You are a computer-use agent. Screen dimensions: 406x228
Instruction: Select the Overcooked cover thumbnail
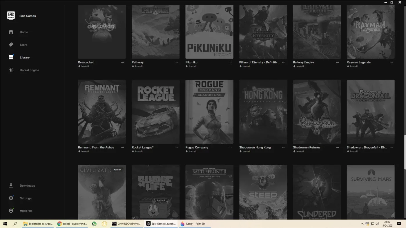click(x=102, y=32)
